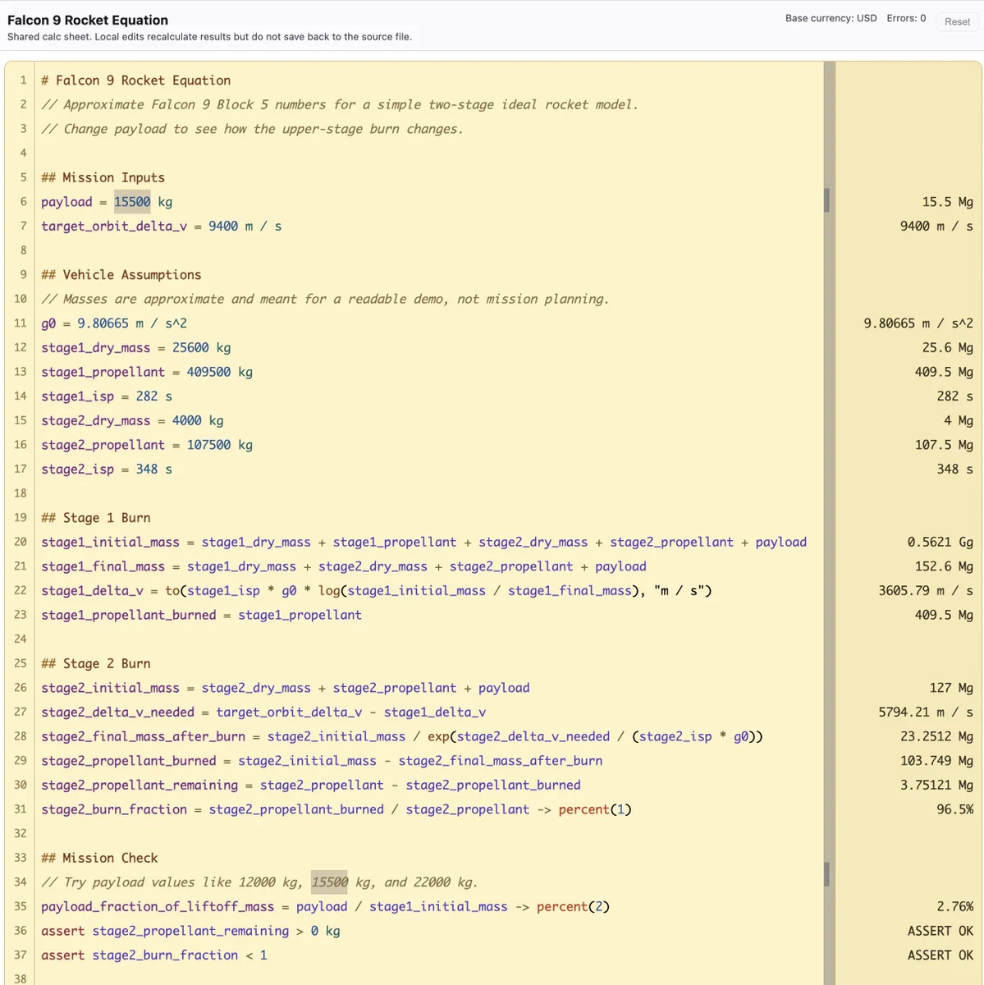Click the stage2_isp value 348

pyautogui.click(x=147, y=469)
